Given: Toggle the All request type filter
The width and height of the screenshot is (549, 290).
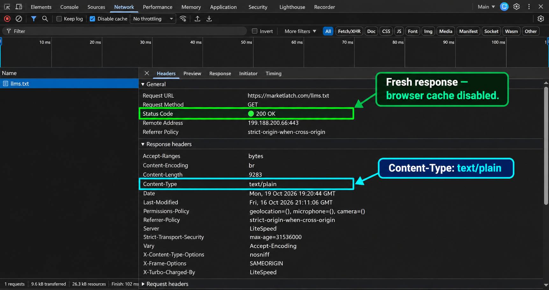Looking at the screenshot, I should click(328, 31).
